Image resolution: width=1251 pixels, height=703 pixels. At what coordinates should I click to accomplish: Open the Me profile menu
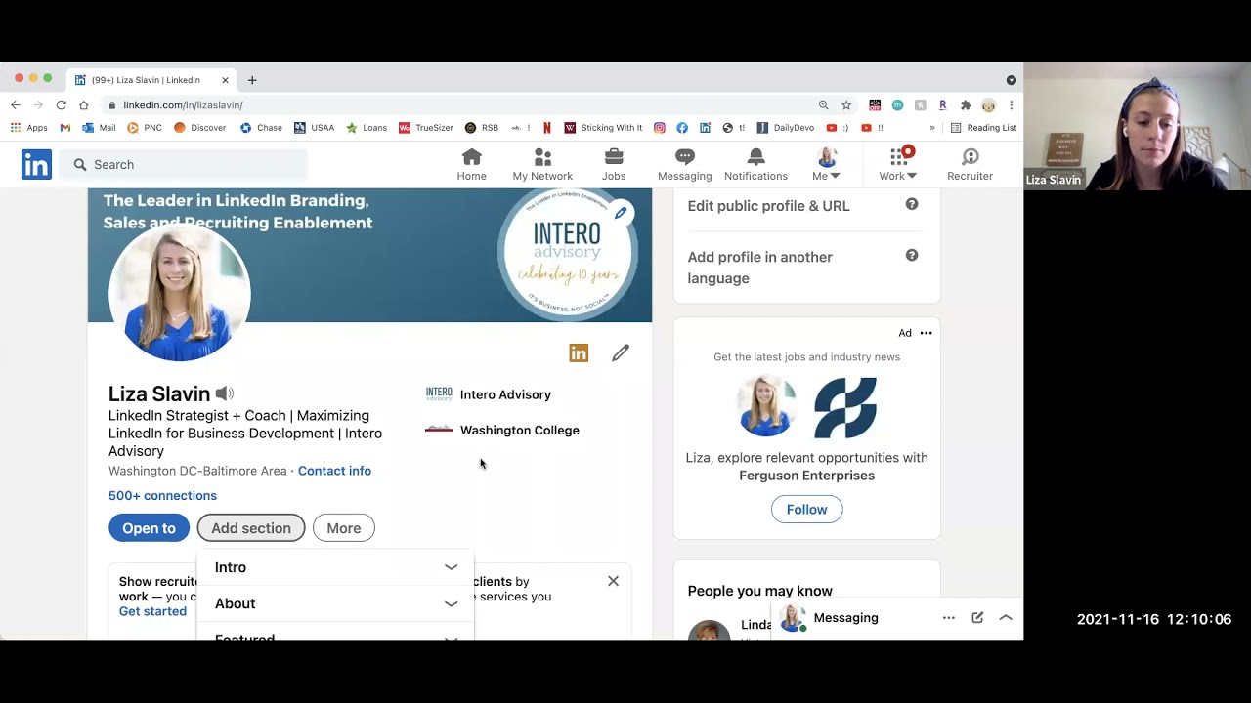(x=826, y=164)
